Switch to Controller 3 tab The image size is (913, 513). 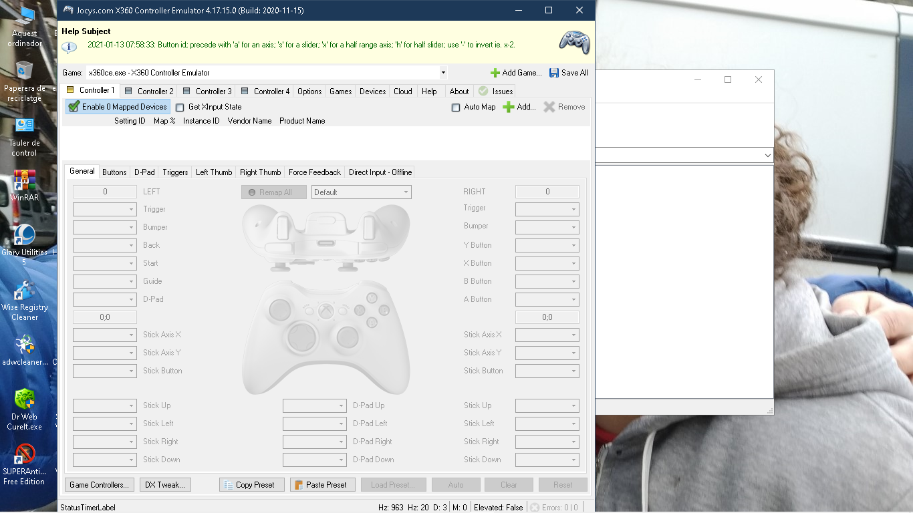point(207,92)
